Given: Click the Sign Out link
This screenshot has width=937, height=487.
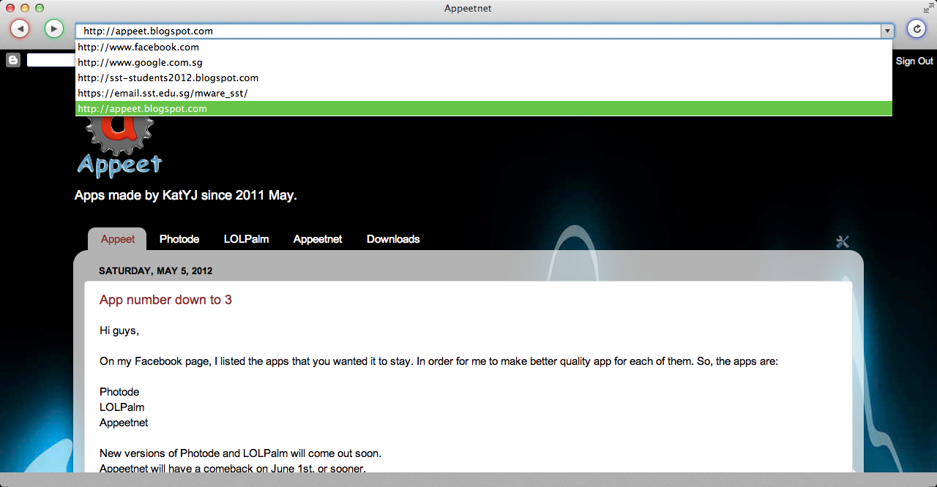Looking at the screenshot, I should 914,61.
